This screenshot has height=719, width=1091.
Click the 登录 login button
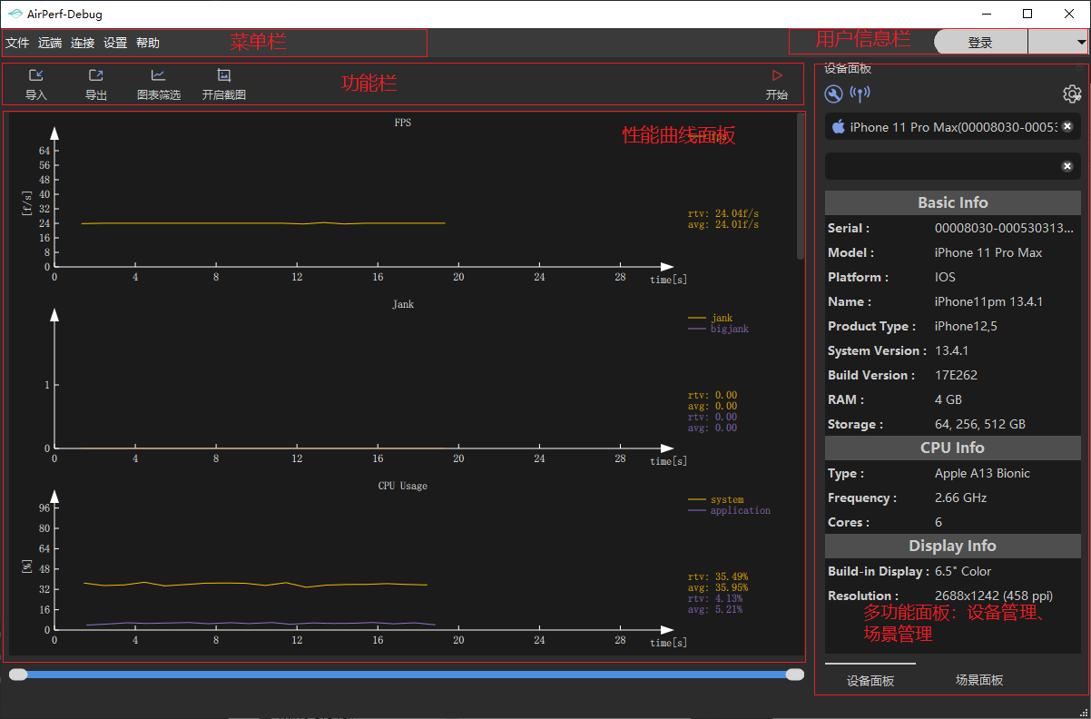(x=980, y=42)
